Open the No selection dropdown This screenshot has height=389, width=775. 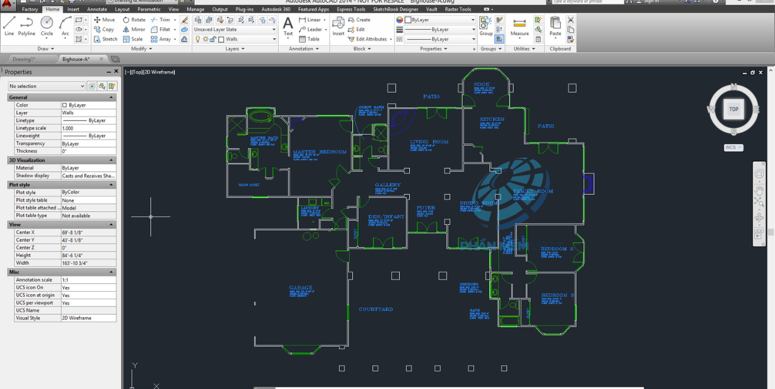pos(47,86)
